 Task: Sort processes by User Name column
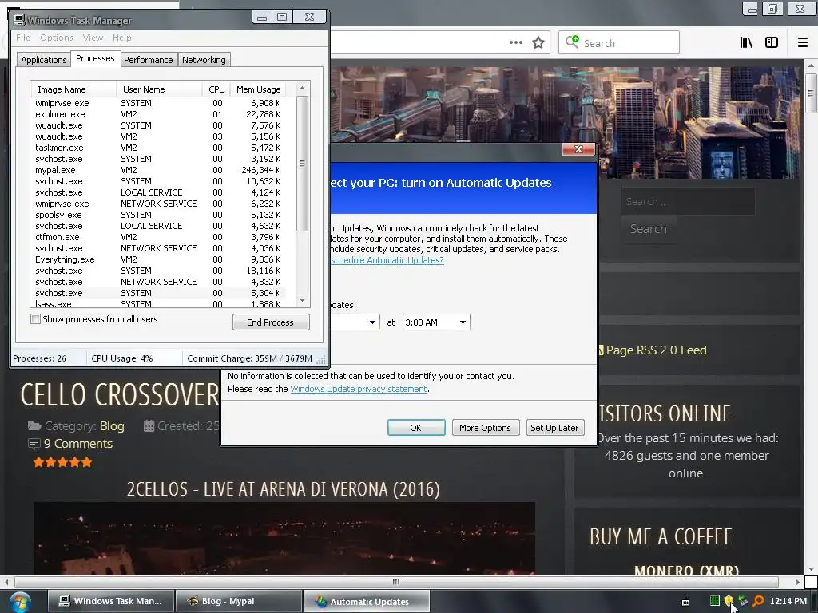pos(159,89)
